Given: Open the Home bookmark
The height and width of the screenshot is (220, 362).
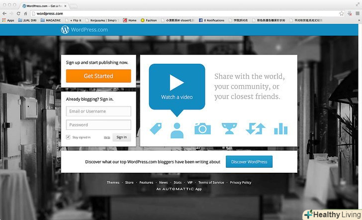Looking at the screenshot, I should 129,20.
